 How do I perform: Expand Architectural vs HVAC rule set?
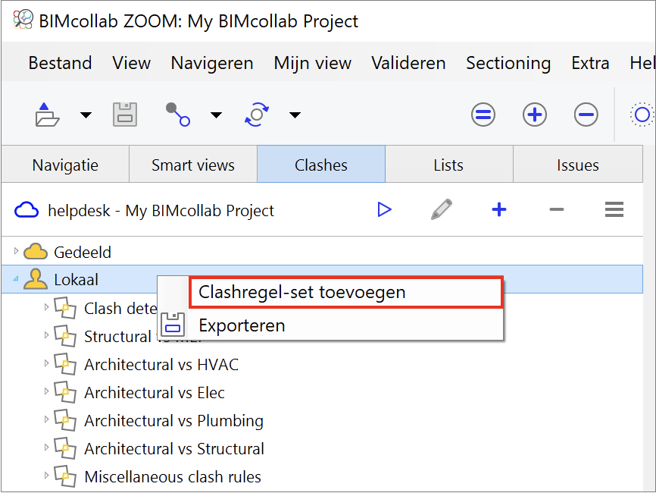click(x=46, y=364)
